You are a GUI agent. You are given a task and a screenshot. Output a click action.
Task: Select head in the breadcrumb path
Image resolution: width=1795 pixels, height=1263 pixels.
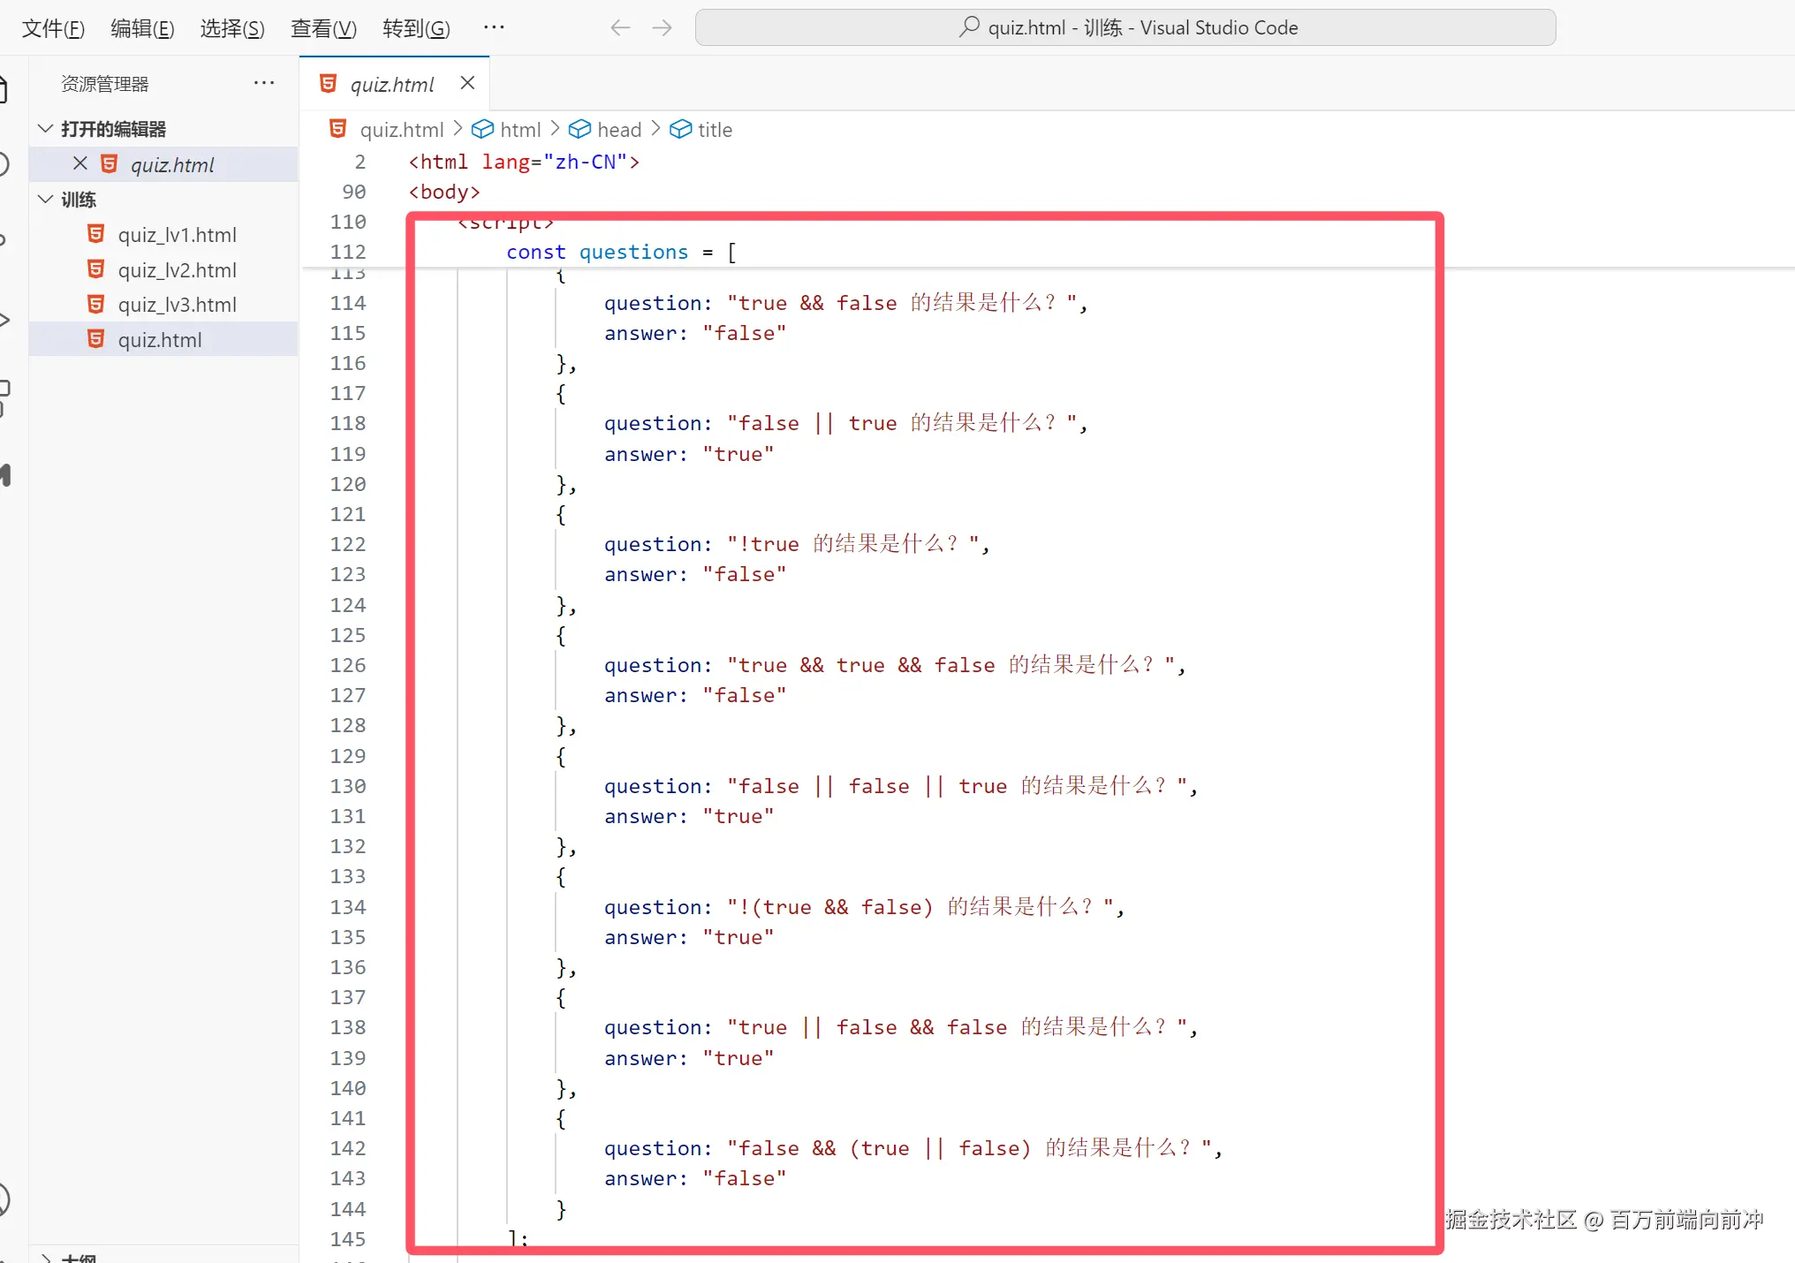tap(618, 130)
